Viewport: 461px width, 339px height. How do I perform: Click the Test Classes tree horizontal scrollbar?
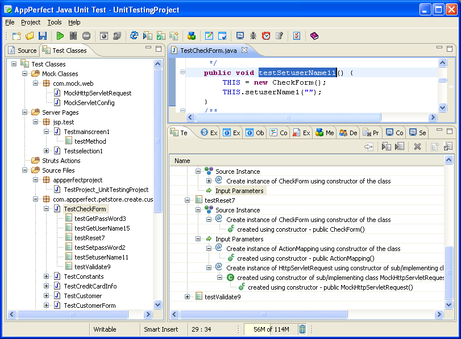(73, 315)
